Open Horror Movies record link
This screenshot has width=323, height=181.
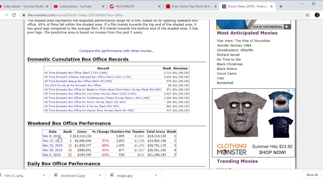point(85,102)
